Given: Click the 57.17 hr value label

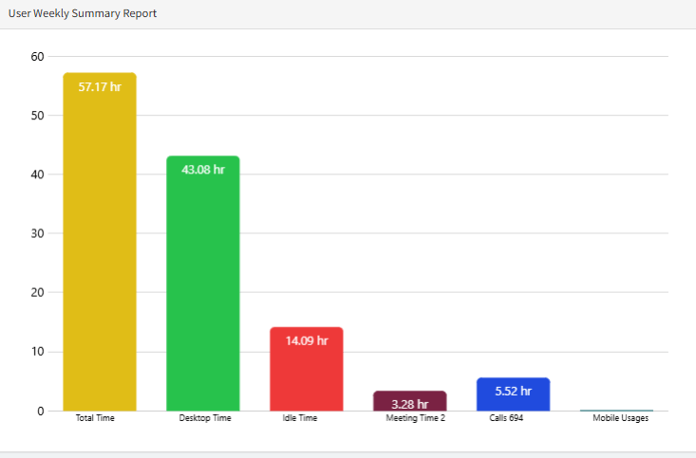Looking at the screenshot, I should tap(100, 86).
